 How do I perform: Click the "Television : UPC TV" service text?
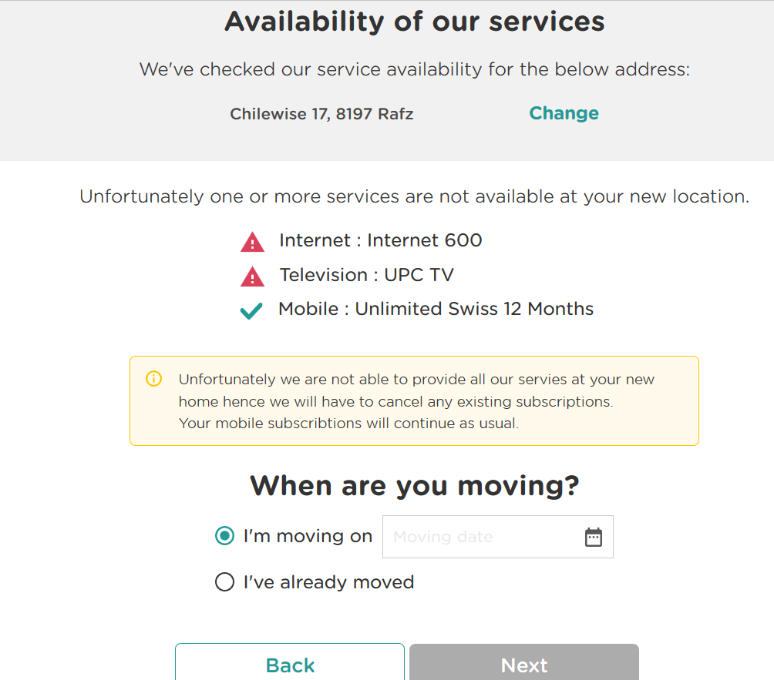pyautogui.click(x=366, y=275)
